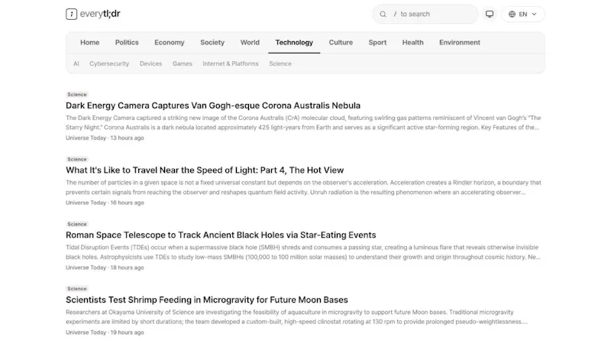Click the Tidal Disruption Events summary paragraph
The height and width of the screenshot is (344, 611).
click(303, 252)
